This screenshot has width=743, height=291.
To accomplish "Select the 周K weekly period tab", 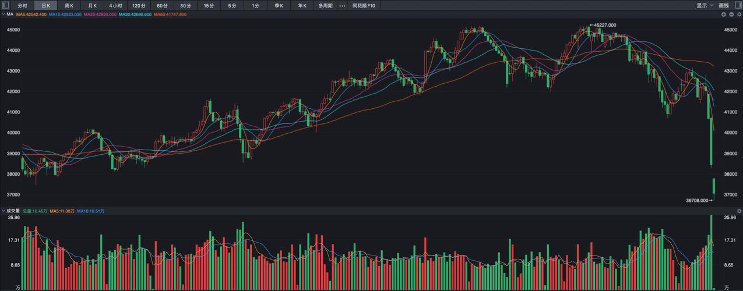I will pos(69,6).
